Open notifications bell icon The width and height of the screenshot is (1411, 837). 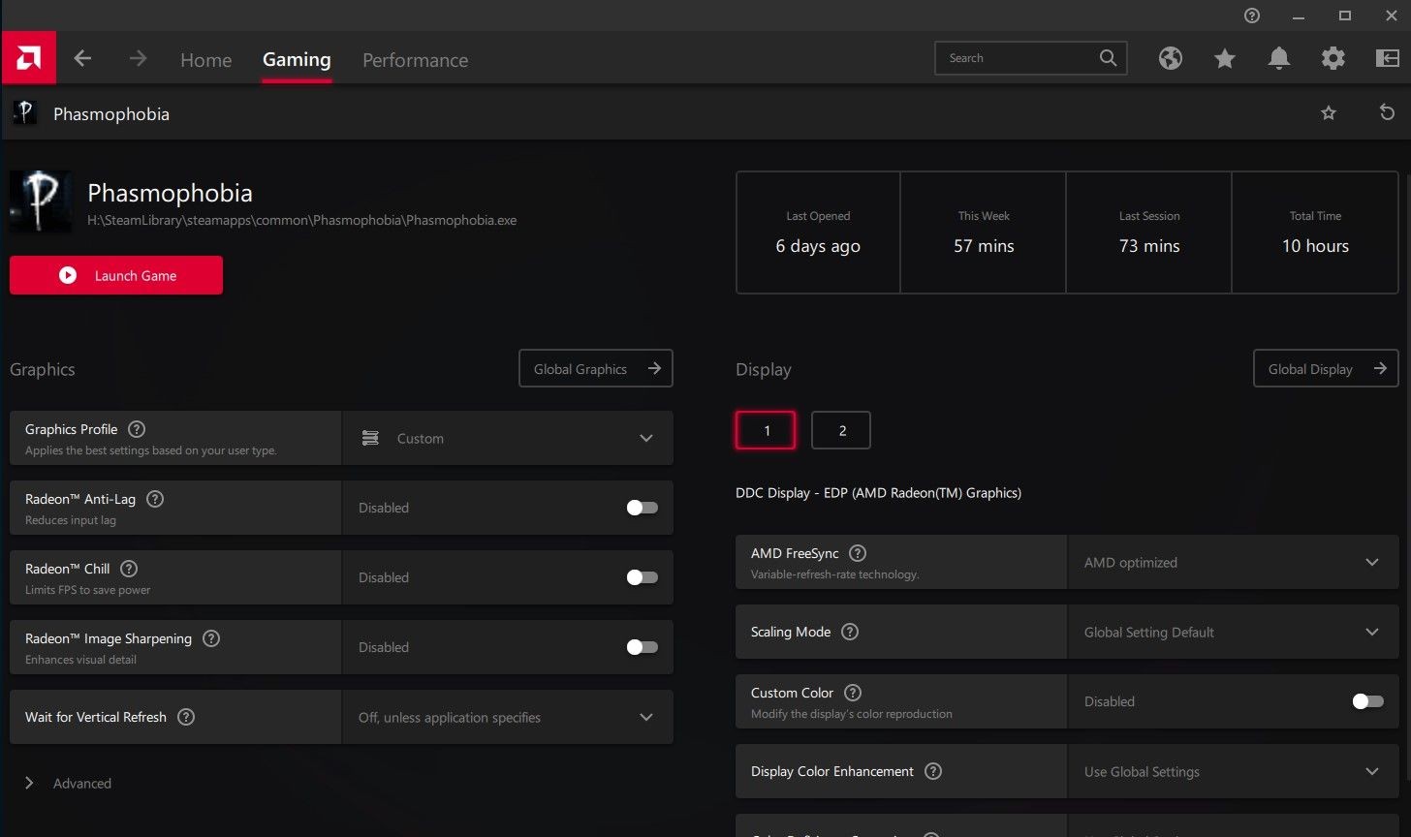[x=1279, y=59]
